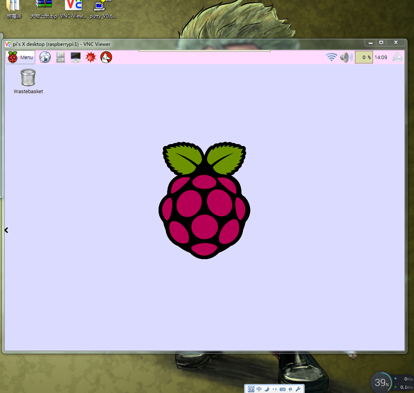Click the eject icon in the Pi panel
414x393 pixels.
[x=397, y=57]
